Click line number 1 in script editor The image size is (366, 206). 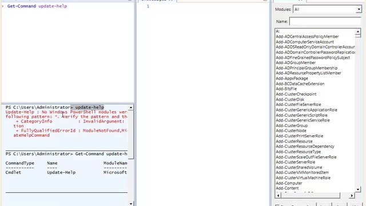(148, 6)
